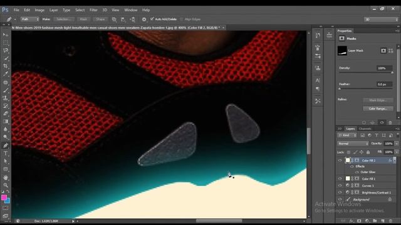Image resolution: width=401 pixels, height=225 pixels.
Task: Open the Opacity slider dropdown arrow
Action: click(x=397, y=144)
